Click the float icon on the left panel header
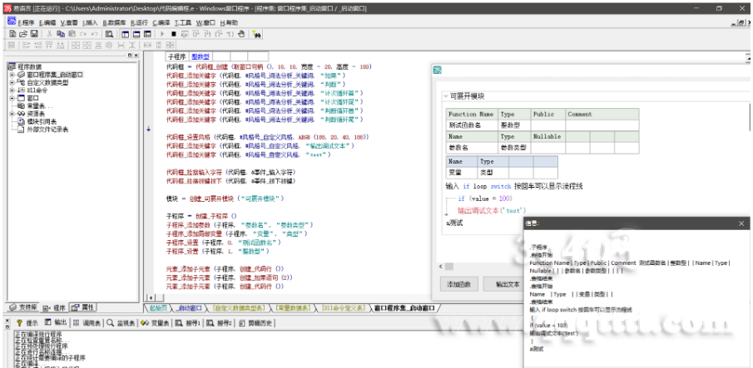This screenshot has height=368, width=753. pos(130,56)
